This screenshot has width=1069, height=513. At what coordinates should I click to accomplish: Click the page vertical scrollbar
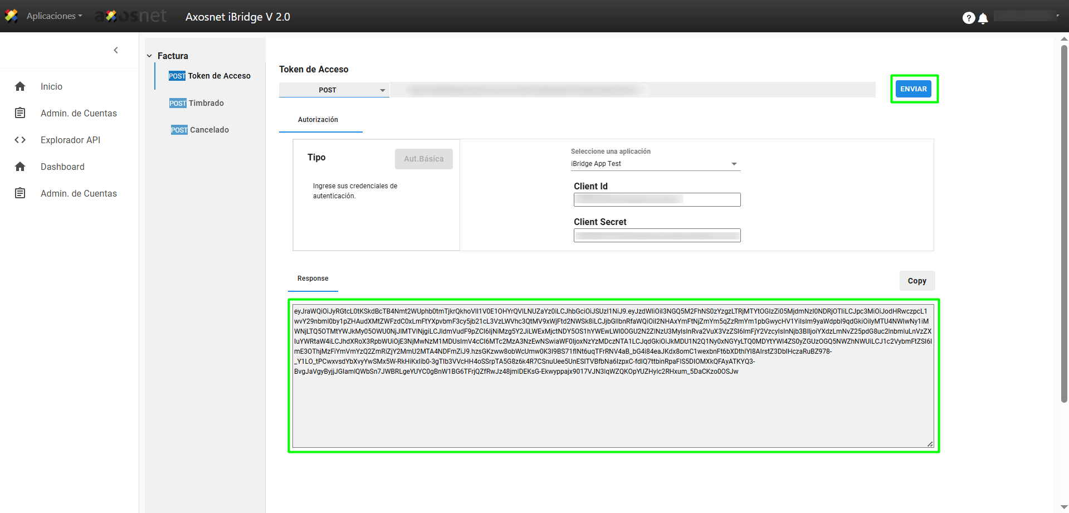pyautogui.click(x=1064, y=223)
